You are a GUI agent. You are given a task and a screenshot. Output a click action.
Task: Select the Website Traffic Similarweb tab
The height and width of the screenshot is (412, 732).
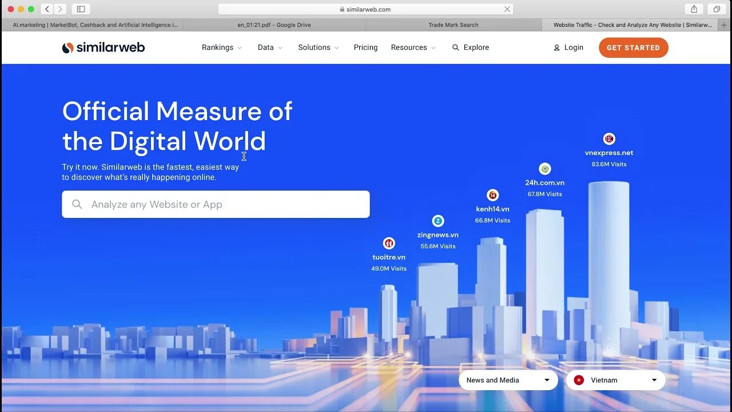630,25
